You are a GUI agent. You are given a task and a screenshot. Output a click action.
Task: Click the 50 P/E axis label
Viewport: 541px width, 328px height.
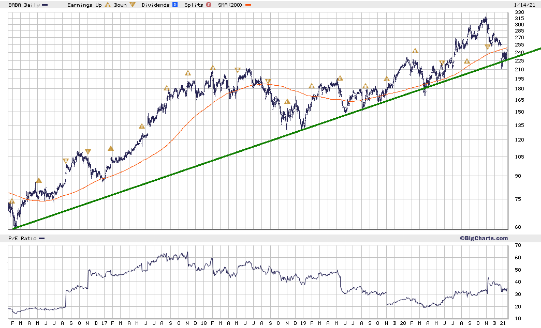(x=518, y=270)
